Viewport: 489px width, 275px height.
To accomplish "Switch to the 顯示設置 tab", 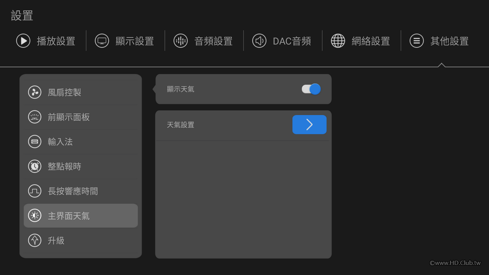I will click(124, 41).
